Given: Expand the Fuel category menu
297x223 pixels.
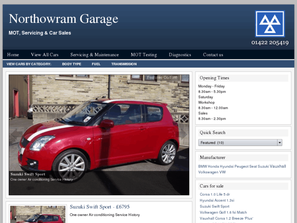Looking at the screenshot, I should click(x=96, y=64).
